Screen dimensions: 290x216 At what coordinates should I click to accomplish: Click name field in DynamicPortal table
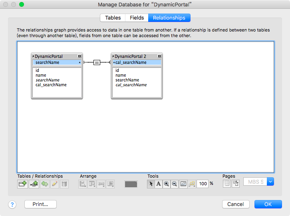[41, 75]
